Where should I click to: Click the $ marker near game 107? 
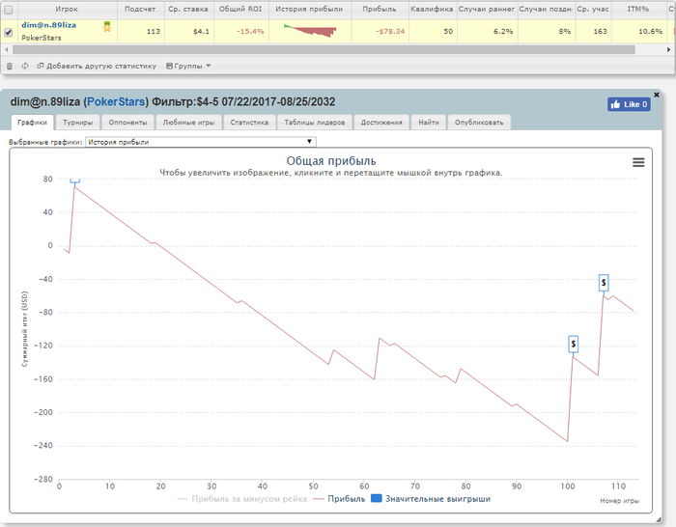tap(604, 283)
